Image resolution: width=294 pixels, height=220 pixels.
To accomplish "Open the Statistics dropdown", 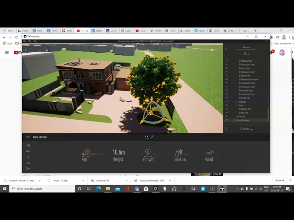I will [x=246, y=129].
